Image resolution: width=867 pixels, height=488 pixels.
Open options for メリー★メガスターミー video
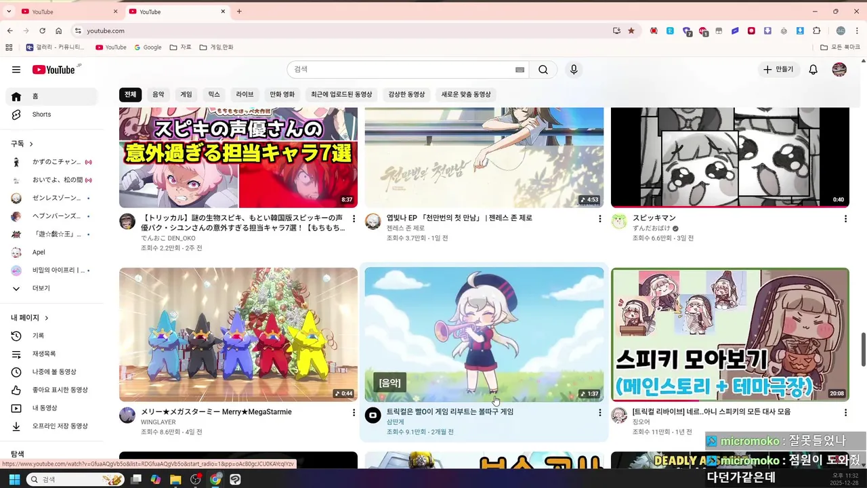(354, 413)
